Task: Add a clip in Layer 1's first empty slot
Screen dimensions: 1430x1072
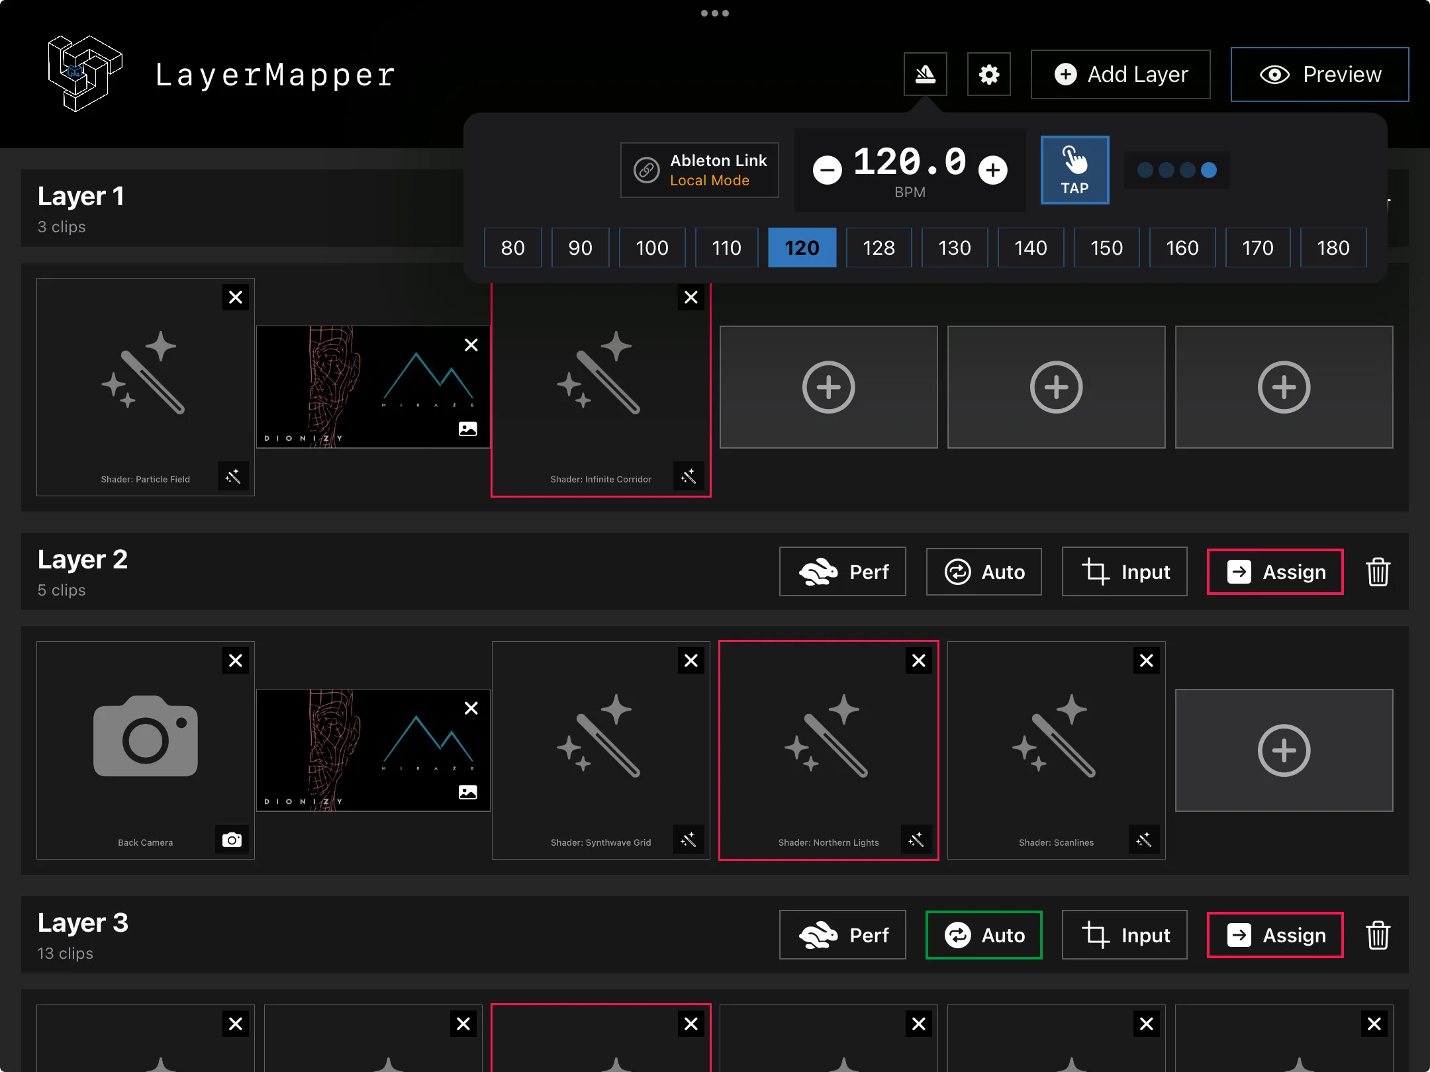Action: pos(828,387)
